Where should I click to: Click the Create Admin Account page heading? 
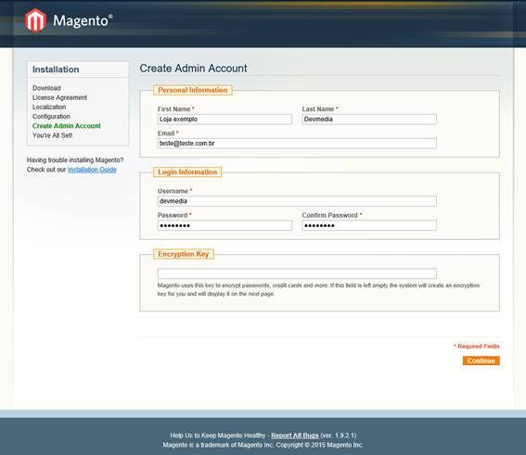[x=193, y=69]
